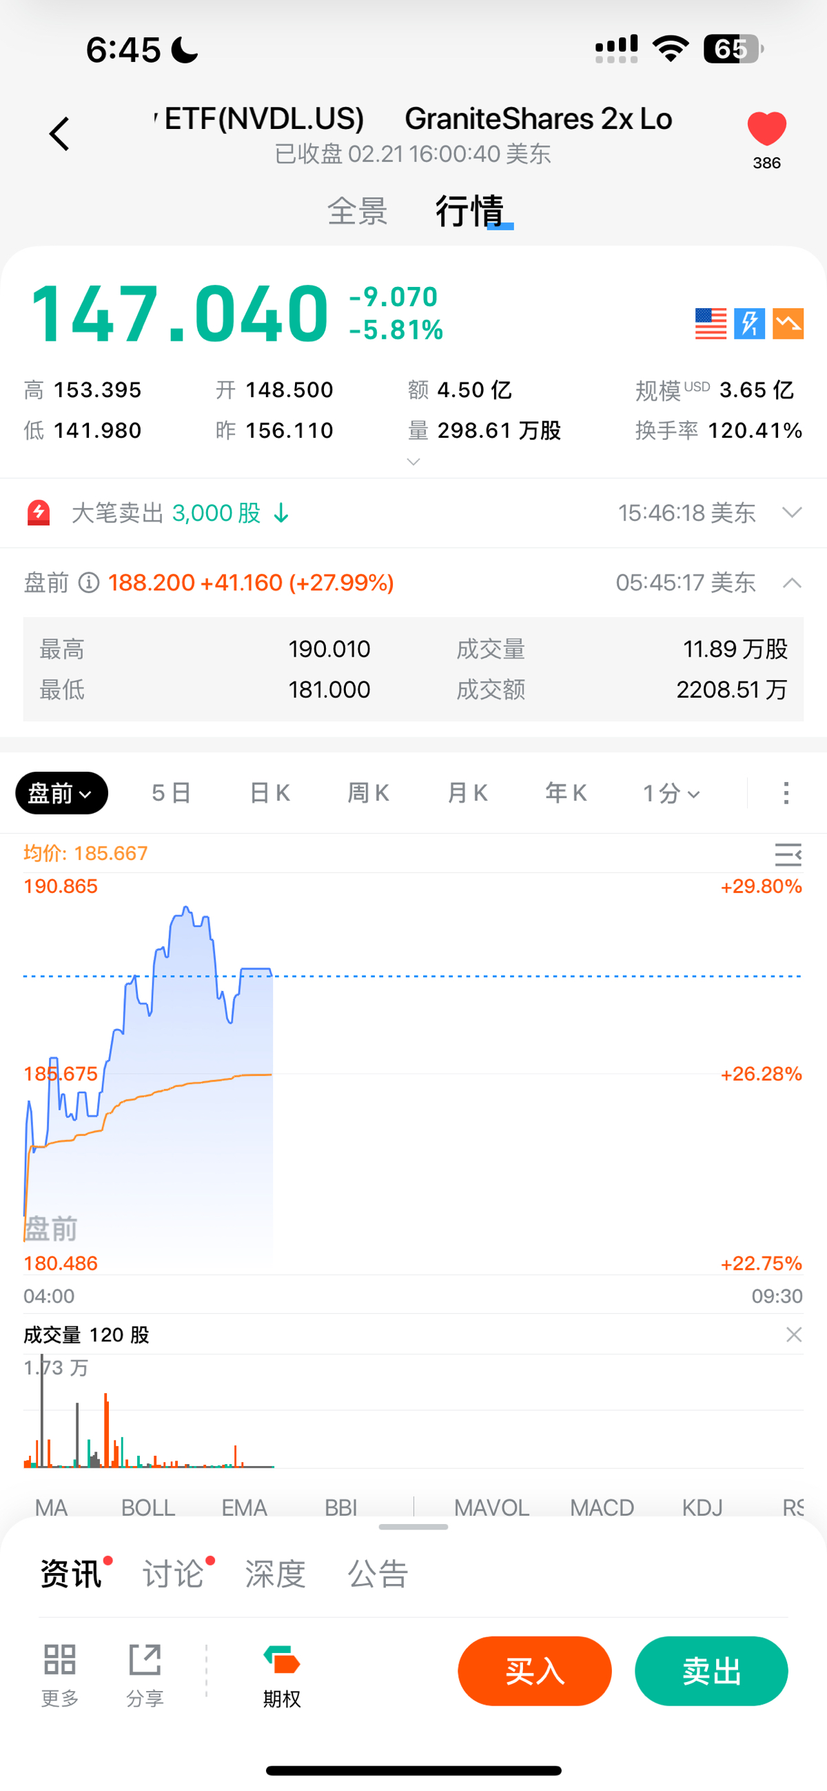This screenshot has width=827, height=1791.
Task: Select the MACD indicator
Action: click(x=602, y=1508)
